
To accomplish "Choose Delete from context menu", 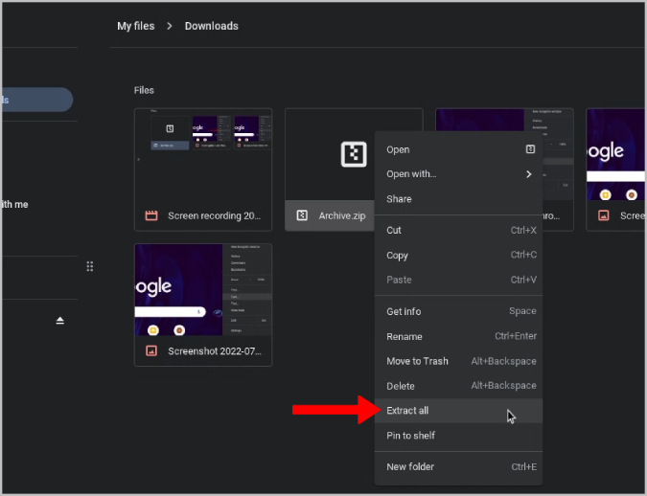I will click(458, 386).
